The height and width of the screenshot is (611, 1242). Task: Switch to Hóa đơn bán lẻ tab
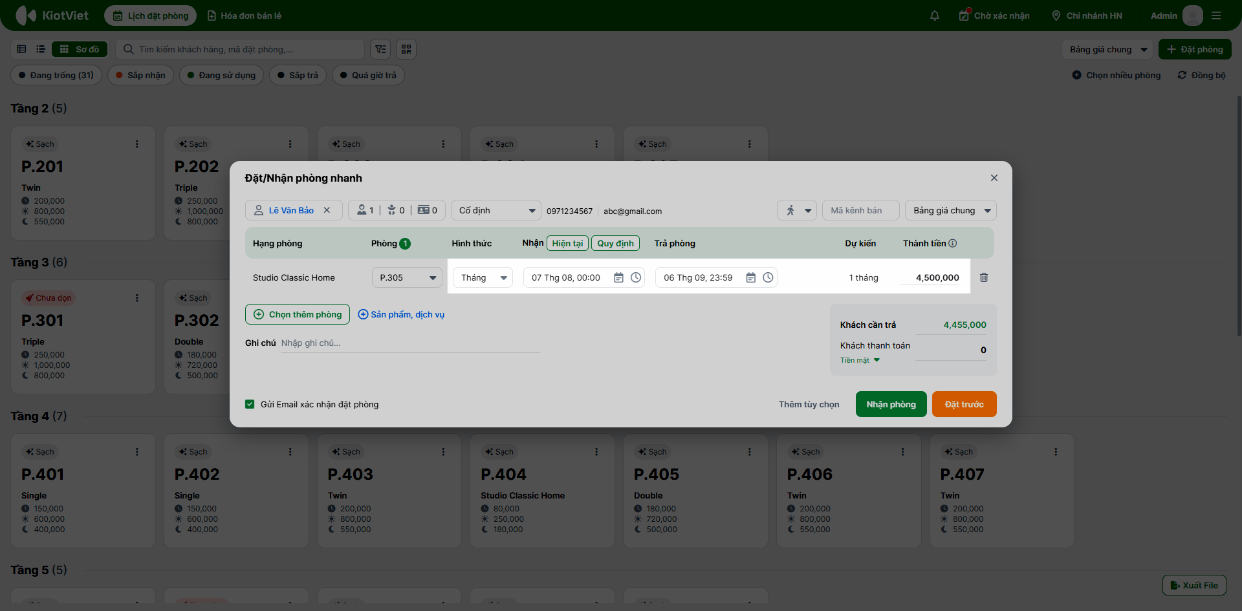click(x=245, y=16)
